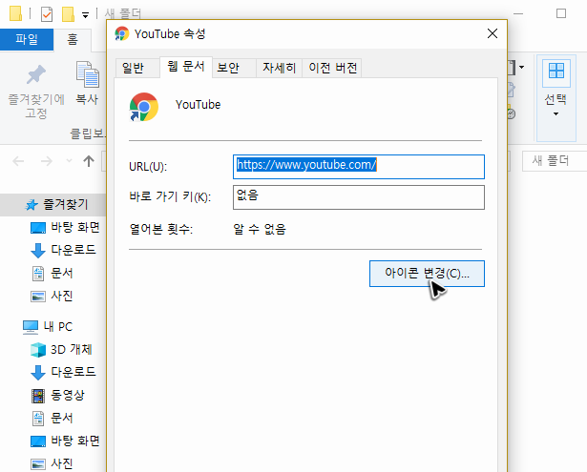This screenshot has height=472, width=587.
Task: Open 사진 under 즐겨찾기
Action: [x=52, y=297]
